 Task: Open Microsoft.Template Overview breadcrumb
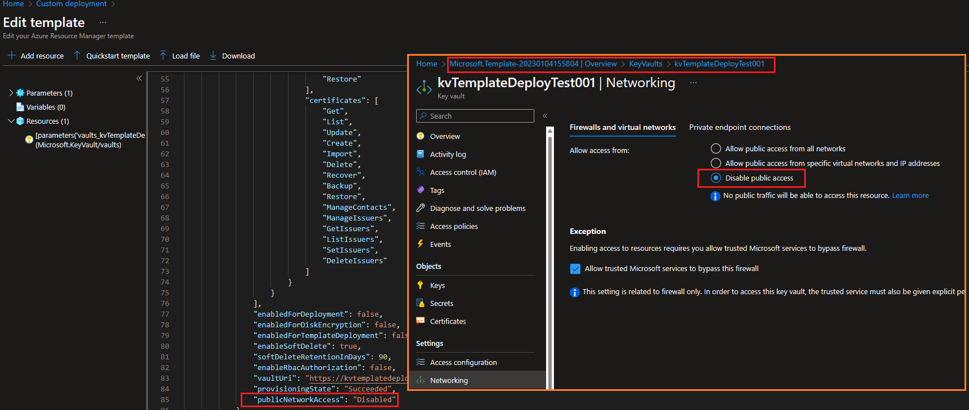(533, 64)
